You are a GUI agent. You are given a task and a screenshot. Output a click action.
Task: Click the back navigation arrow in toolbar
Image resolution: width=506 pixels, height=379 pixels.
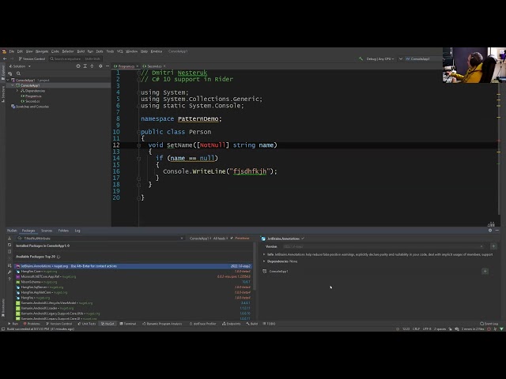click(x=5, y=58)
